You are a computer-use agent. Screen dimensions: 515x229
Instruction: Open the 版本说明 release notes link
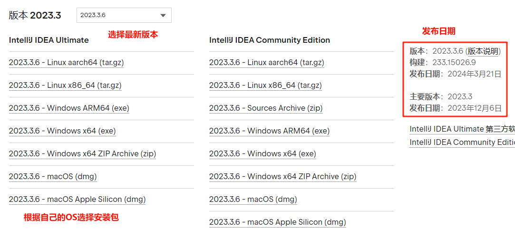coord(484,51)
